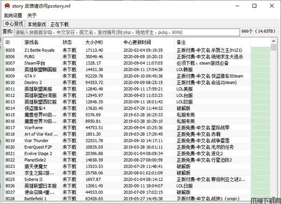Click the red app icon in title bar
The width and height of the screenshot is (281, 204).
tap(7, 6)
